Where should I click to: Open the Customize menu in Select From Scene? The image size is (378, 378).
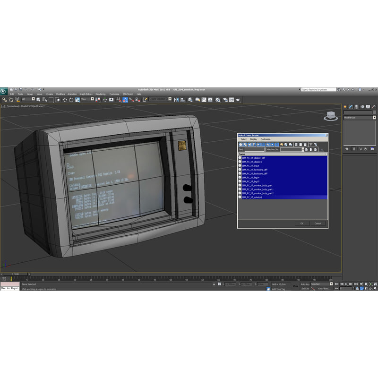(266, 139)
